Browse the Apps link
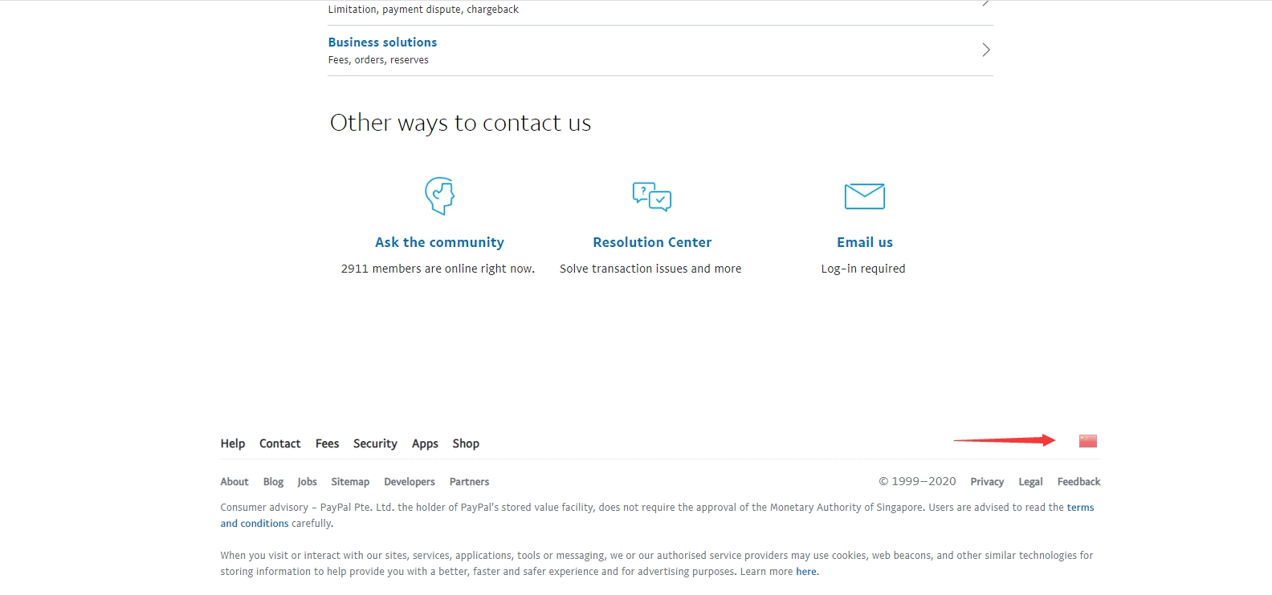The height and width of the screenshot is (595, 1272). [425, 443]
